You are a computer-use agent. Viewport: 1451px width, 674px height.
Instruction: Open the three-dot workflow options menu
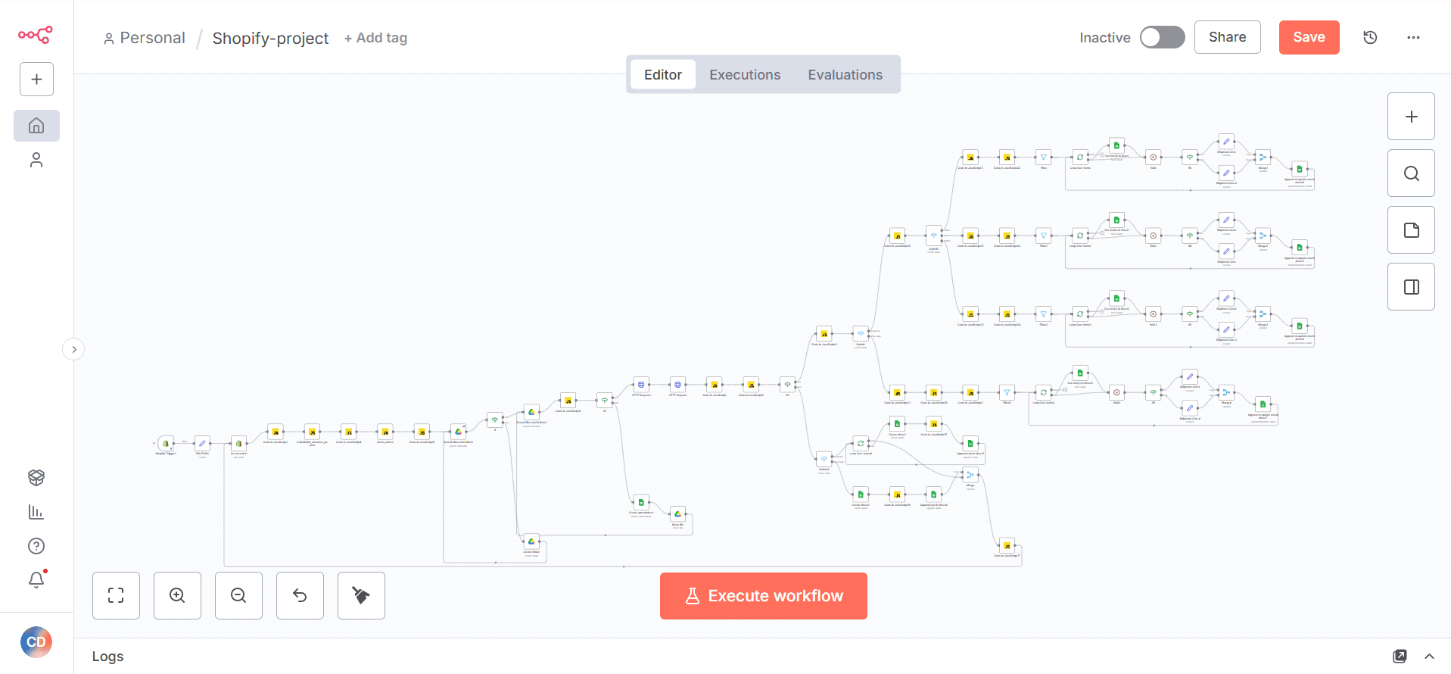1413,37
